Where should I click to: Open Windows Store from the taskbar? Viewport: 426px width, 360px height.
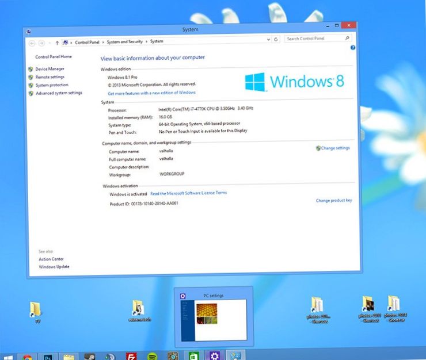click(x=193, y=355)
